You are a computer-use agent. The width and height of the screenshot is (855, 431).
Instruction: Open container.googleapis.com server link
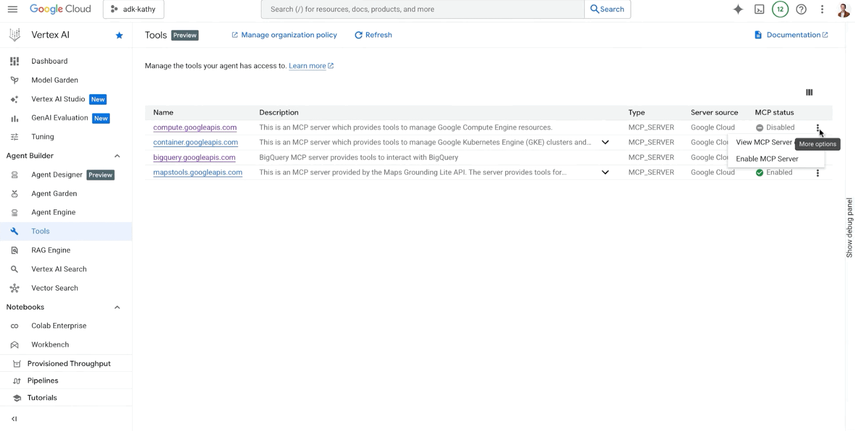[x=195, y=142]
